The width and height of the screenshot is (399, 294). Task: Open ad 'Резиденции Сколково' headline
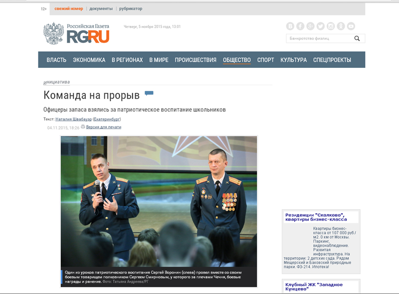click(316, 217)
